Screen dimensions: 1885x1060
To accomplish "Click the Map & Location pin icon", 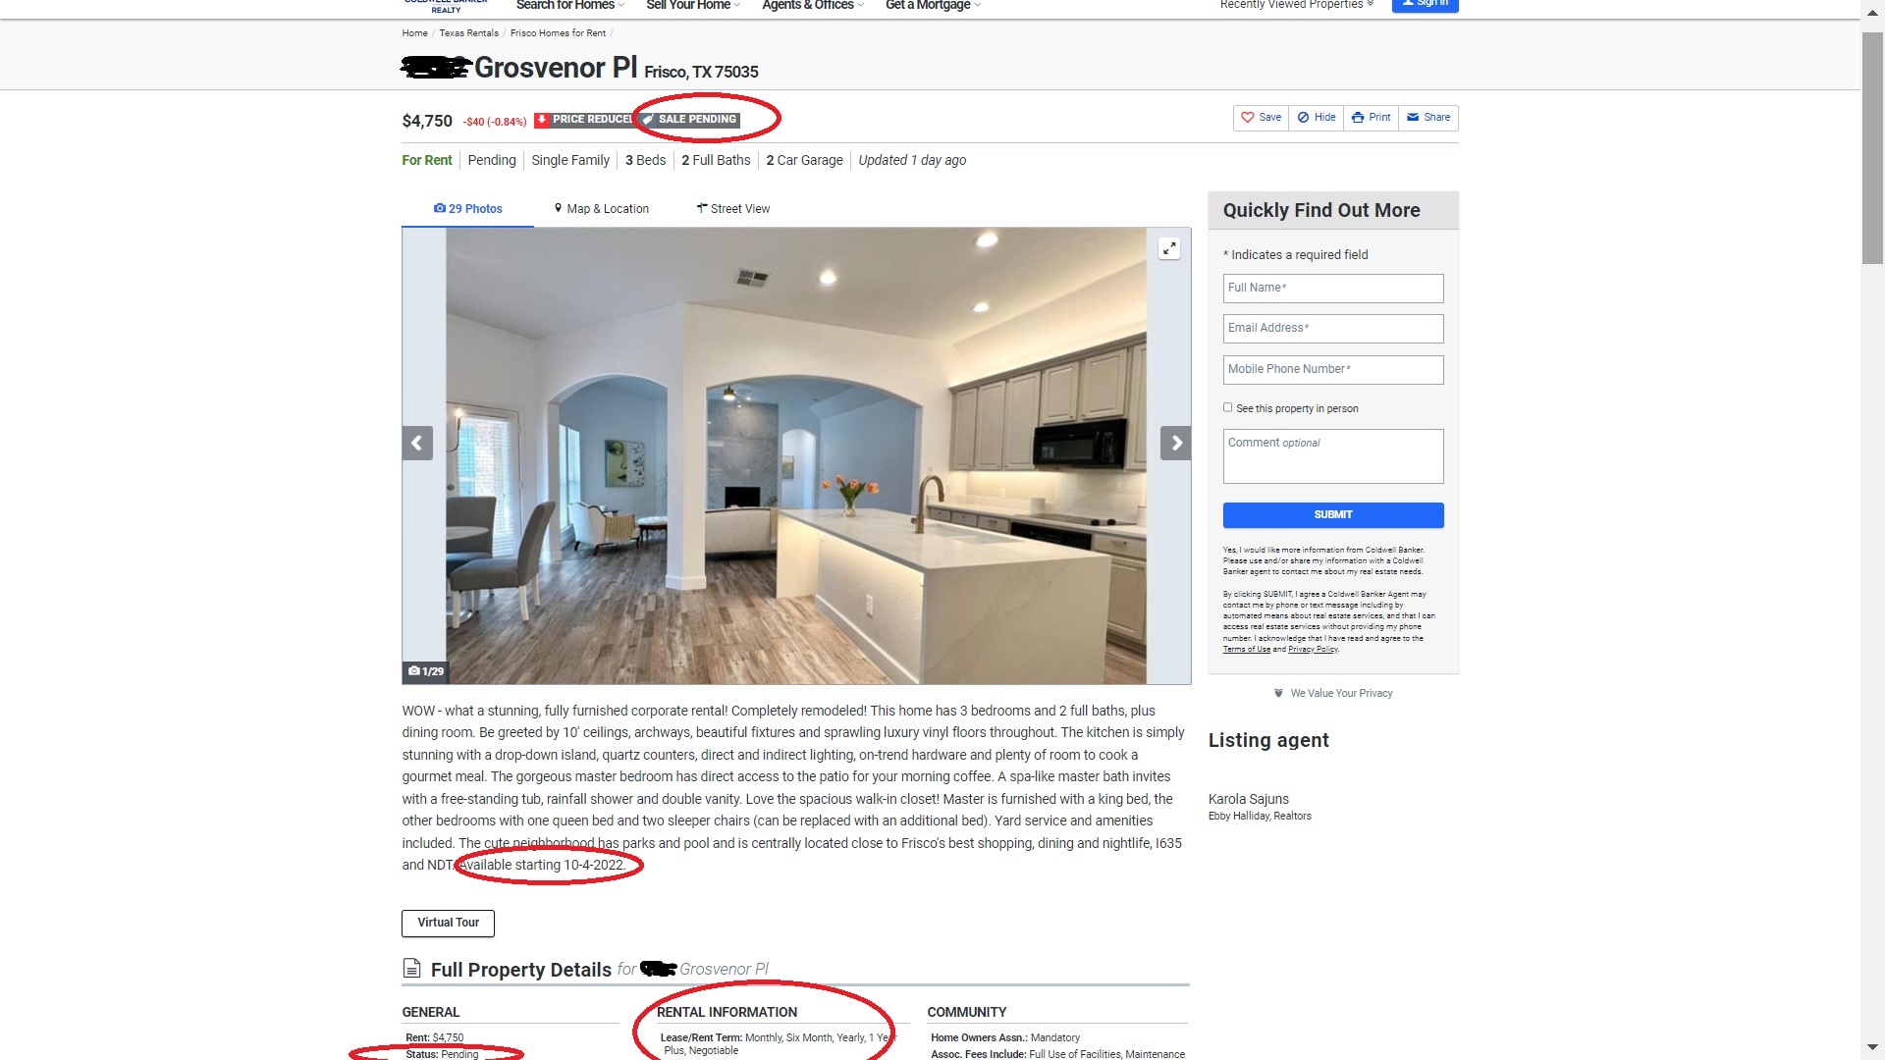I will [x=558, y=207].
